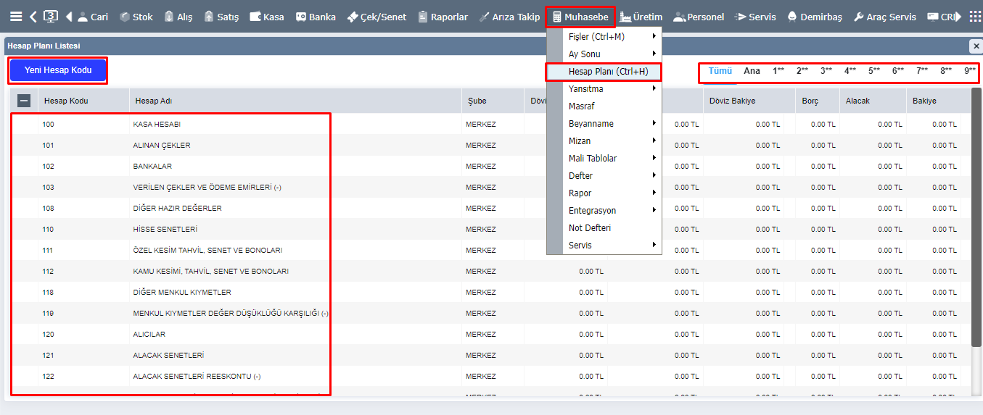Toggle the select-all box in table header

click(x=24, y=101)
